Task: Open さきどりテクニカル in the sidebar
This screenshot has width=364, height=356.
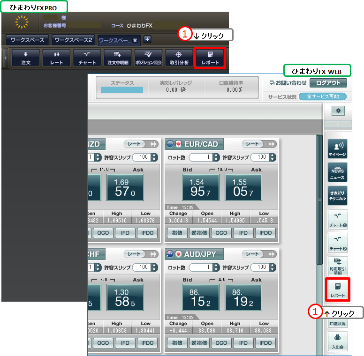Action: coord(338,195)
